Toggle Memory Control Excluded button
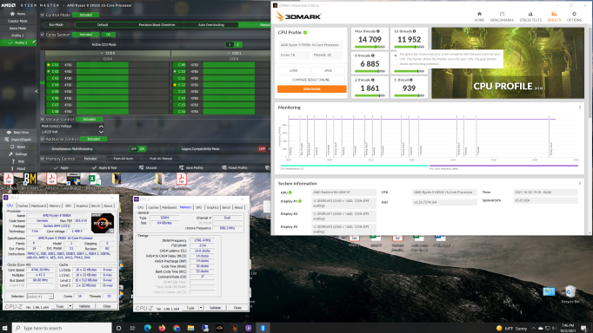 click(x=90, y=159)
